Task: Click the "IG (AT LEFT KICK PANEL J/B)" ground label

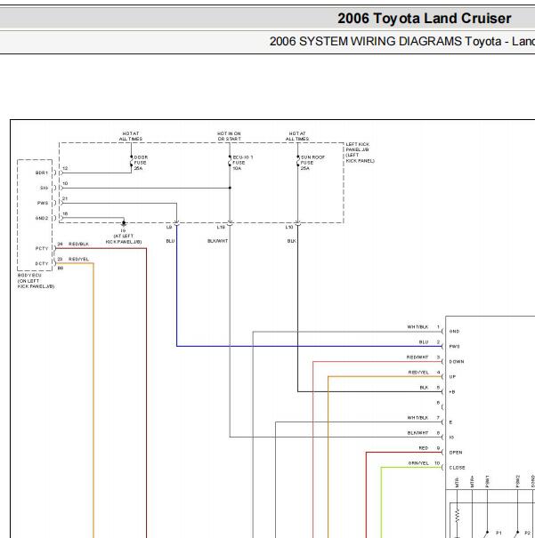Action: (x=123, y=236)
